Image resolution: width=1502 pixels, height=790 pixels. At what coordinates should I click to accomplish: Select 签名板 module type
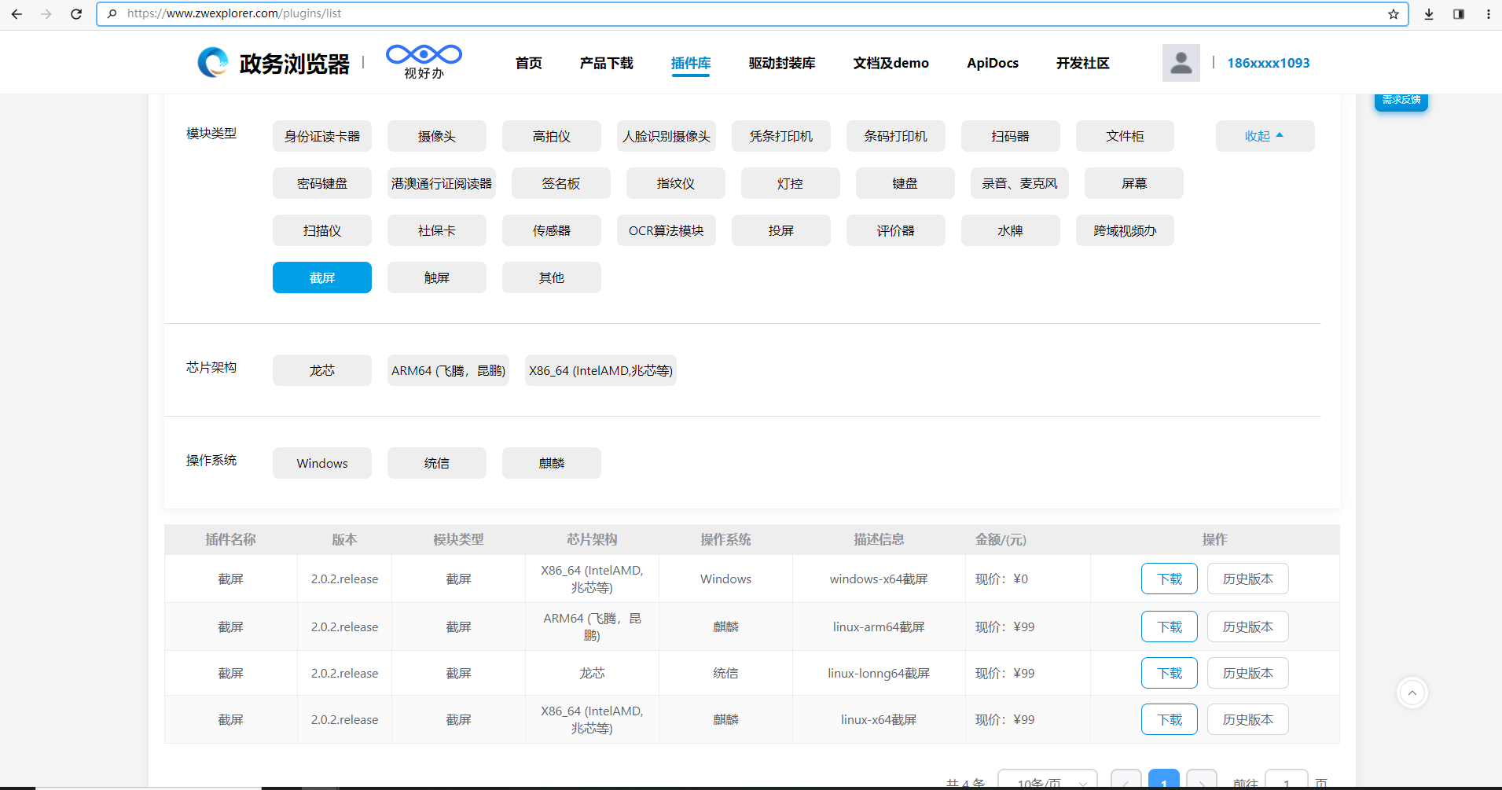click(x=561, y=183)
